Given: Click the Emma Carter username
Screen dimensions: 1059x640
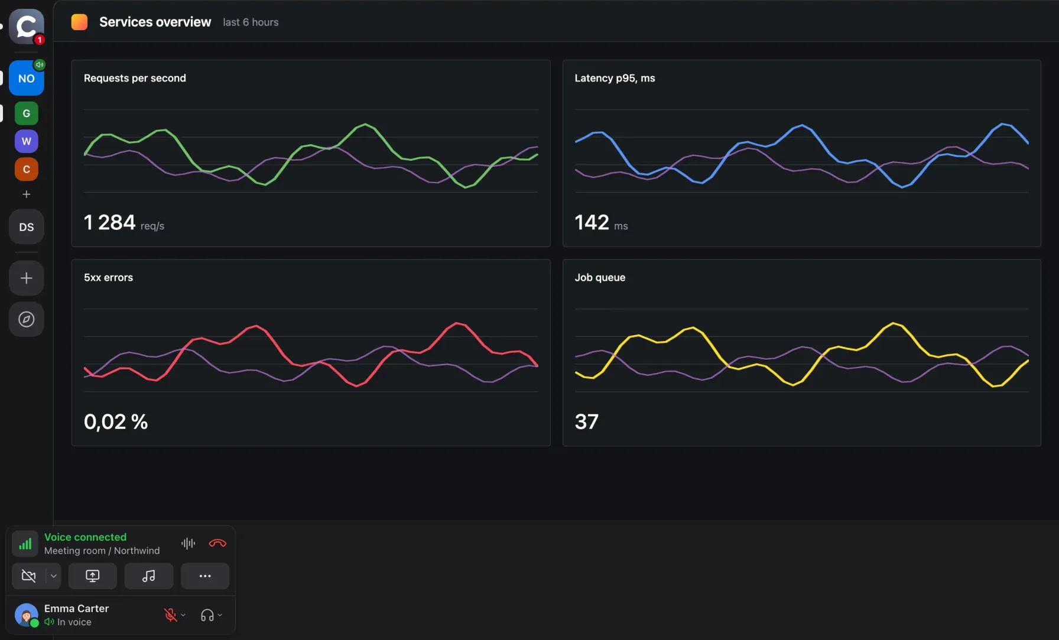Looking at the screenshot, I should [x=76, y=608].
